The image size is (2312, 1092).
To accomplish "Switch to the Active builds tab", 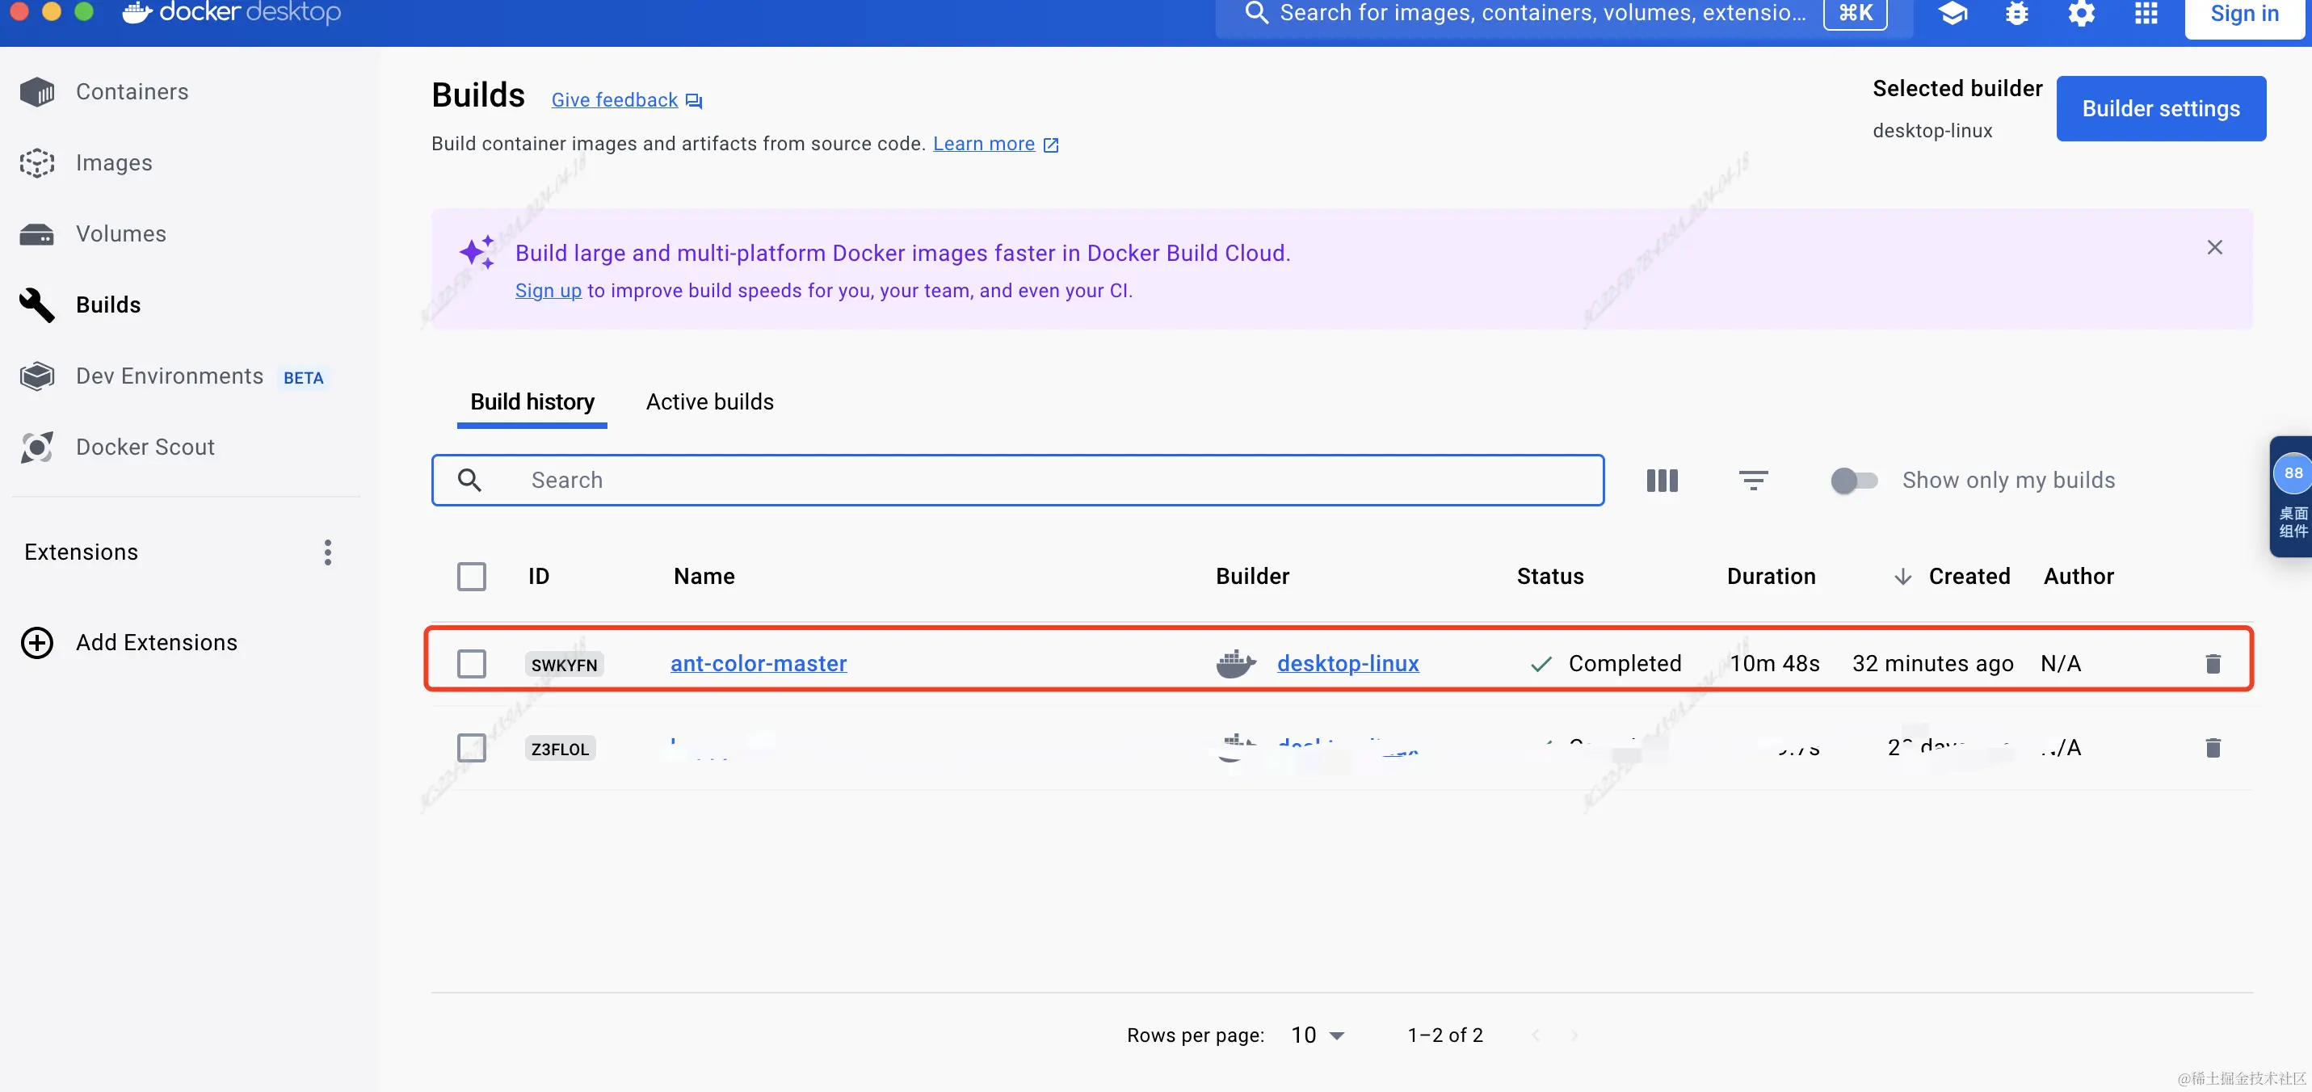I will click(709, 401).
